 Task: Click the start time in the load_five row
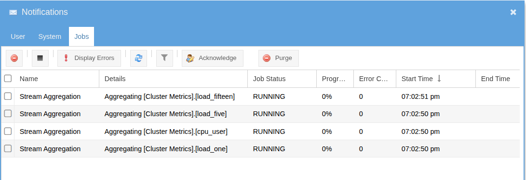420,114
